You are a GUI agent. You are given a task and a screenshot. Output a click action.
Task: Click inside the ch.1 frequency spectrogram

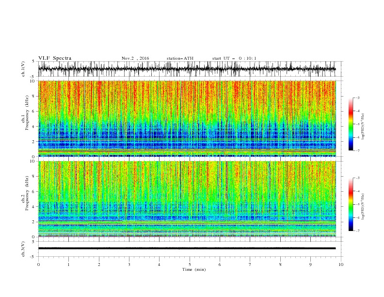(x=187, y=118)
